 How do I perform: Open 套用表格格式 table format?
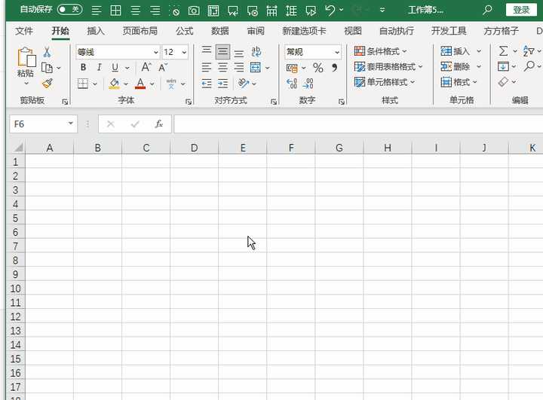pos(388,66)
